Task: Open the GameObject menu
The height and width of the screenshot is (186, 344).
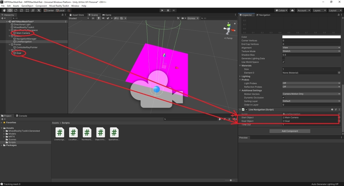Action: pos(27,6)
